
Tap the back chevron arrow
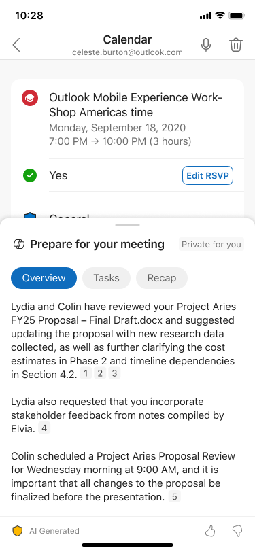[x=16, y=45]
